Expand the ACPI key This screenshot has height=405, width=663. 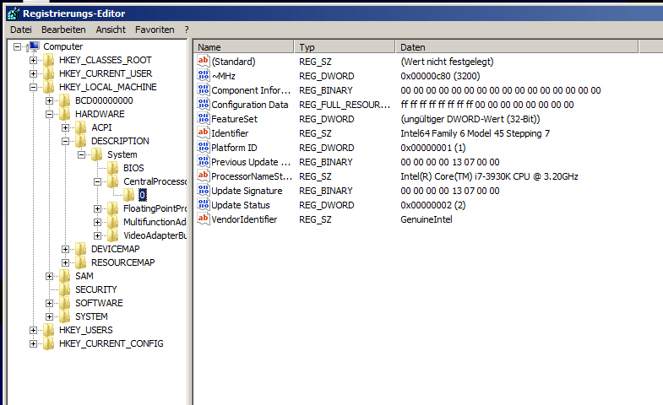(66, 127)
